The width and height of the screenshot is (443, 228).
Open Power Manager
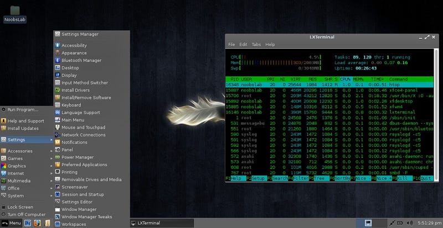pos(91,157)
